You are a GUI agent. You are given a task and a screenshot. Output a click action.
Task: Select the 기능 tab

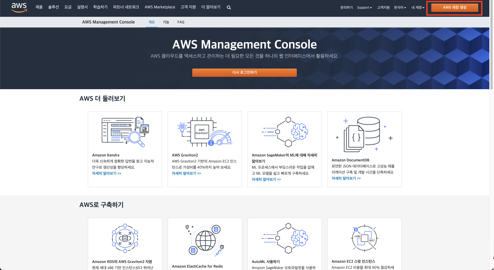click(166, 22)
